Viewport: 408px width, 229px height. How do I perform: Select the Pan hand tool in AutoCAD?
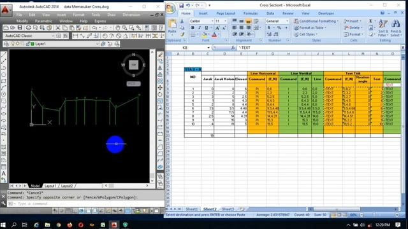(117, 28)
